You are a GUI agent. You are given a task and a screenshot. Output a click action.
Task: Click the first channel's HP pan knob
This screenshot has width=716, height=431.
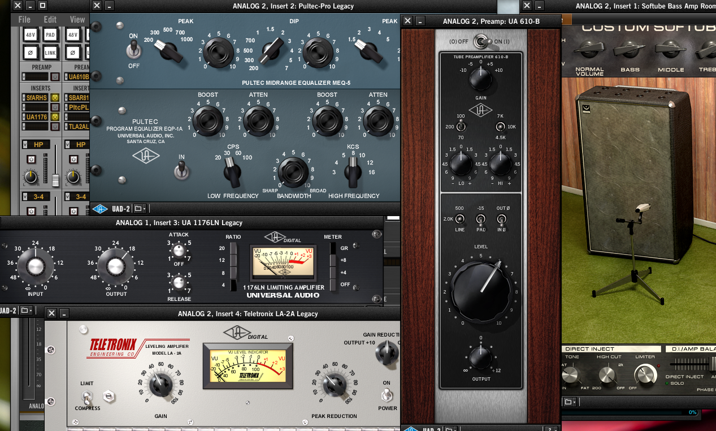coord(30,178)
